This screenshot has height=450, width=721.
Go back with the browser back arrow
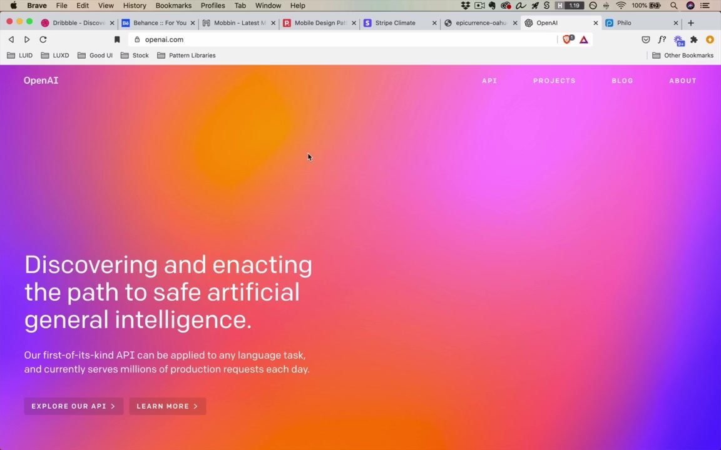pos(11,39)
